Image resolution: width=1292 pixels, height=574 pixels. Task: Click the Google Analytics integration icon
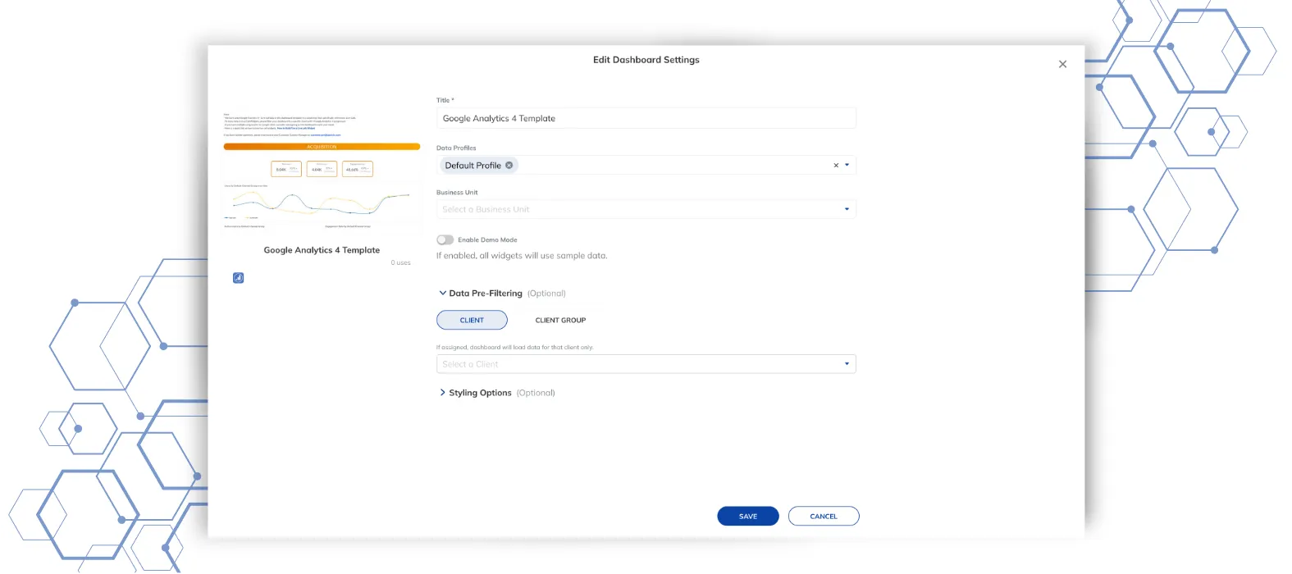[238, 278]
